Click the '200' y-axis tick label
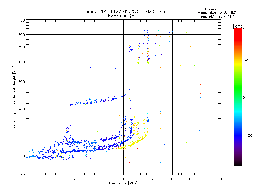This screenshot has height=195, width=260. (21, 109)
